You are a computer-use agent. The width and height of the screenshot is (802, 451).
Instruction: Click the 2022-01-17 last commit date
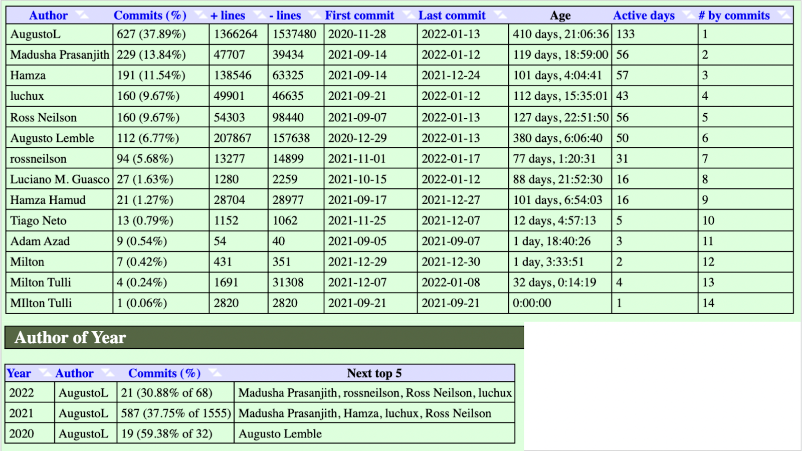point(451,159)
